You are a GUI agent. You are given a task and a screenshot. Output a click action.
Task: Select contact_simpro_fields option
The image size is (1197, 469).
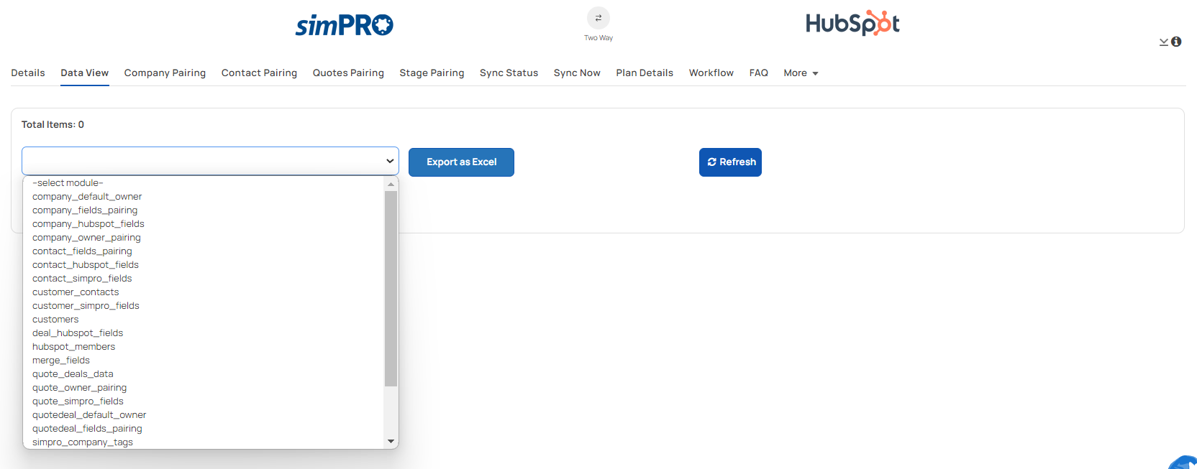point(204,279)
